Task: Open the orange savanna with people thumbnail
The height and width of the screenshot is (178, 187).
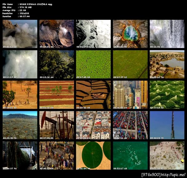Action: (x=20, y=95)
